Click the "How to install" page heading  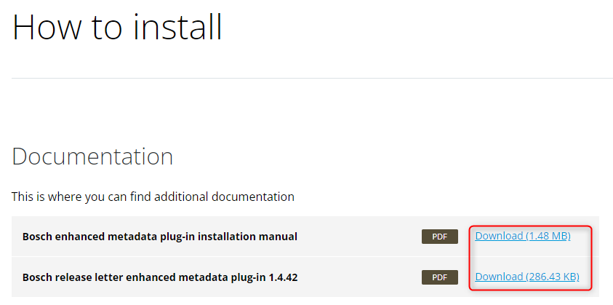pos(117,27)
